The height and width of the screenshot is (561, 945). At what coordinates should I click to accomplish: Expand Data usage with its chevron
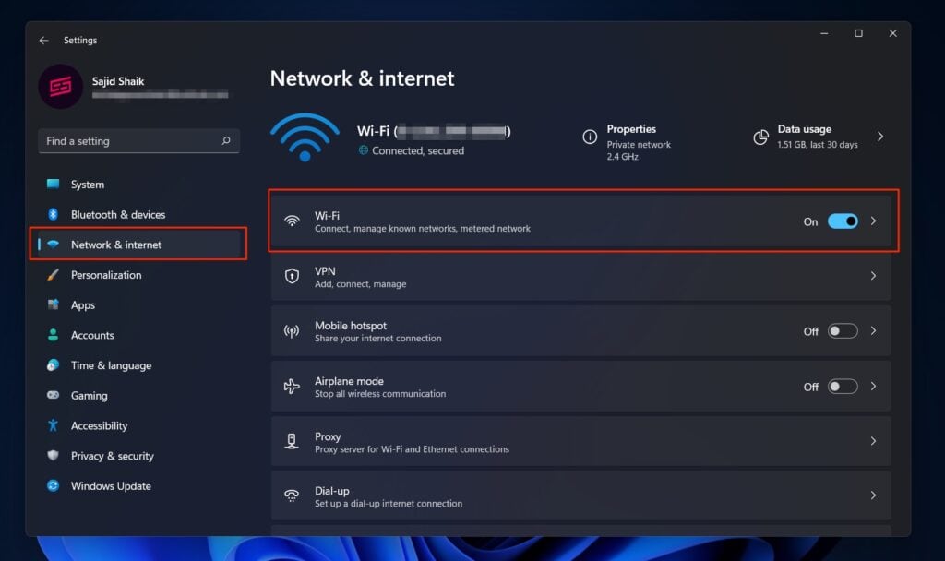pyautogui.click(x=880, y=137)
